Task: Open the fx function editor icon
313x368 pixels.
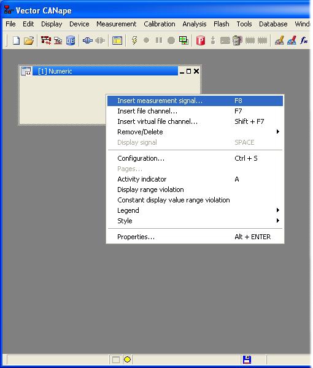Action: coord(304,40)
